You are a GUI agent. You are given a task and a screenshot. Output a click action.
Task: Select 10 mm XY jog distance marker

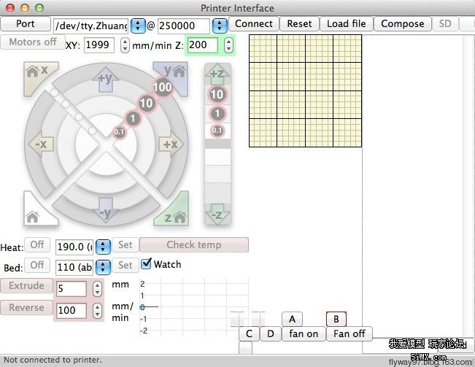pos(147,103)
